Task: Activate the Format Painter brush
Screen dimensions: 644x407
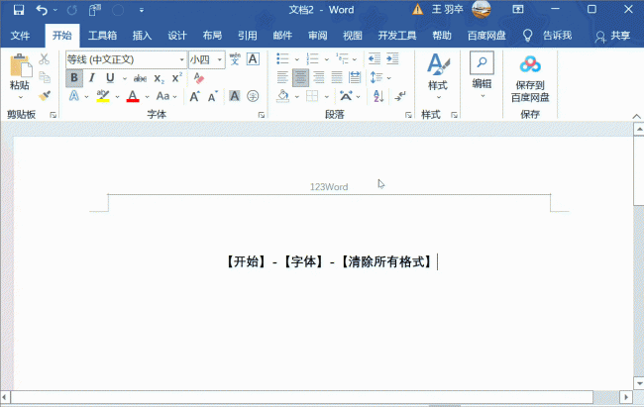Action: tap(45, 96)
